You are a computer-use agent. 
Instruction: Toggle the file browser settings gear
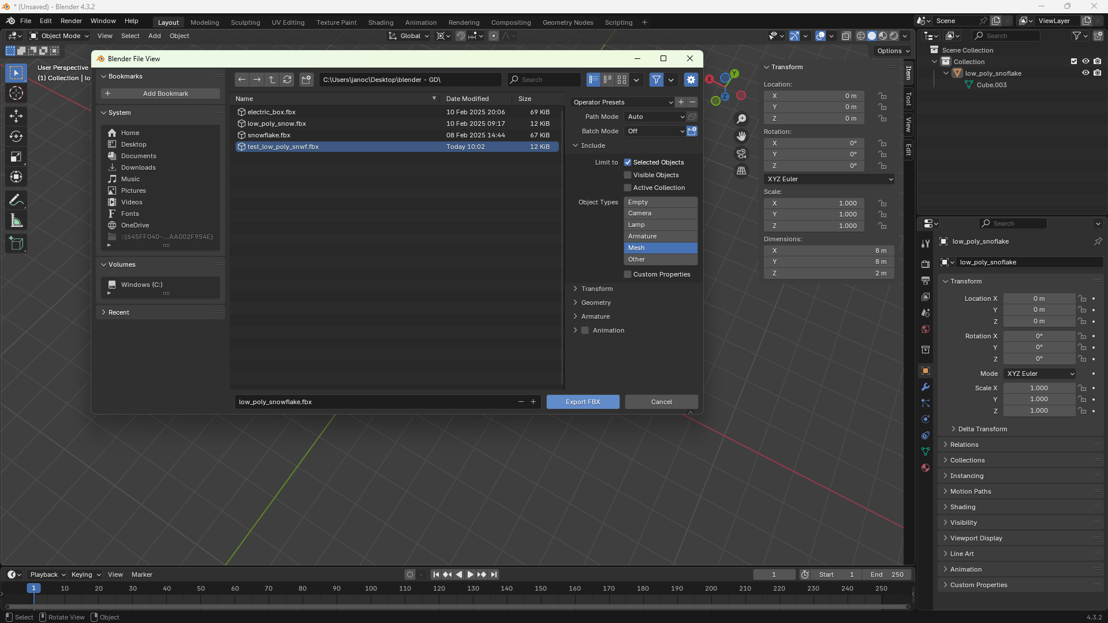coord(691,80)
